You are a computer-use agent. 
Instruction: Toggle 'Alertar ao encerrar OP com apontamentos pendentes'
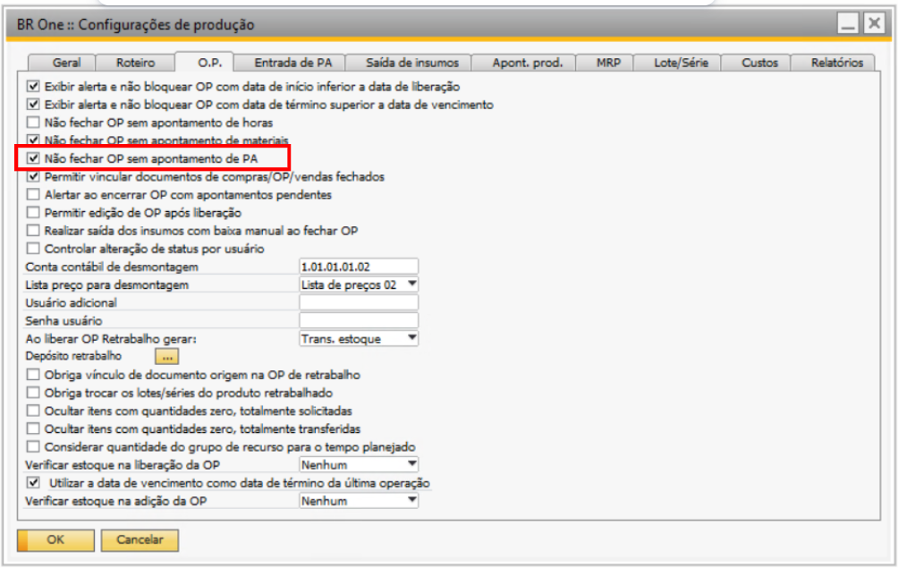click(x=34, y=194)
